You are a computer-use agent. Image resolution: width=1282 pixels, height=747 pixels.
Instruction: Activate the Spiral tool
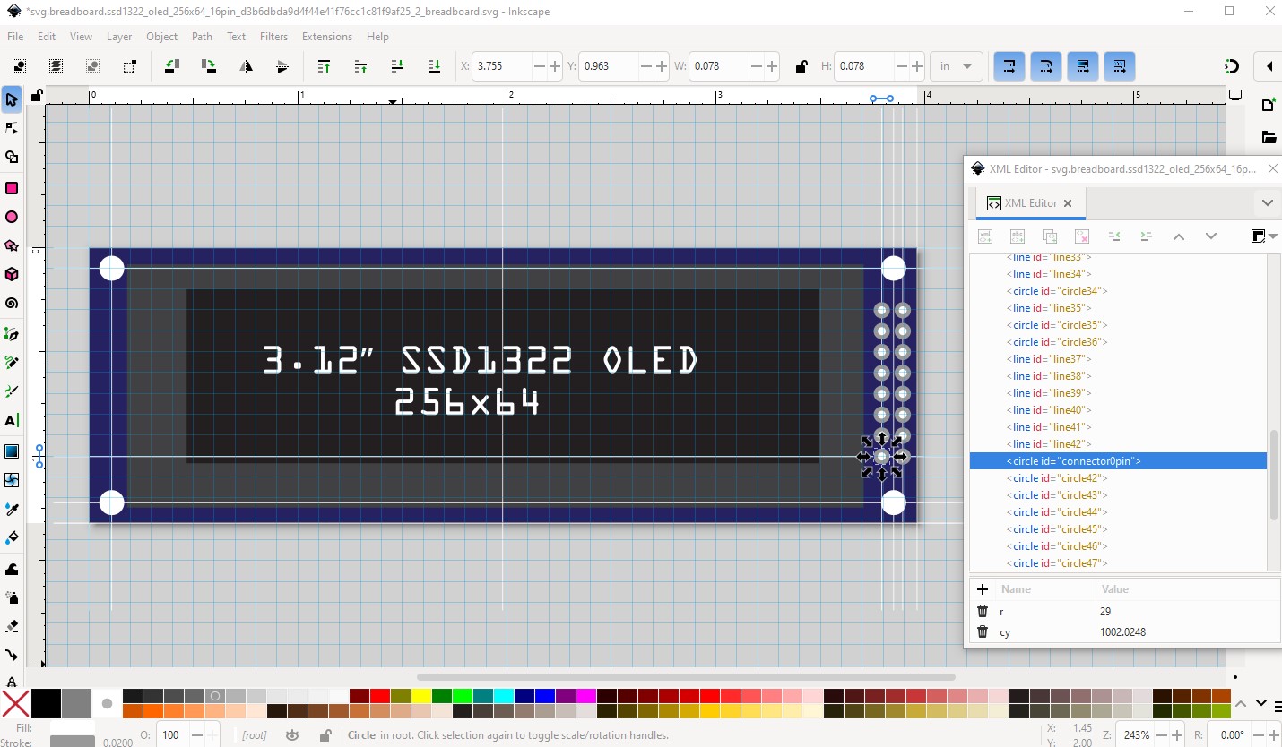click(x=12, y=303)
